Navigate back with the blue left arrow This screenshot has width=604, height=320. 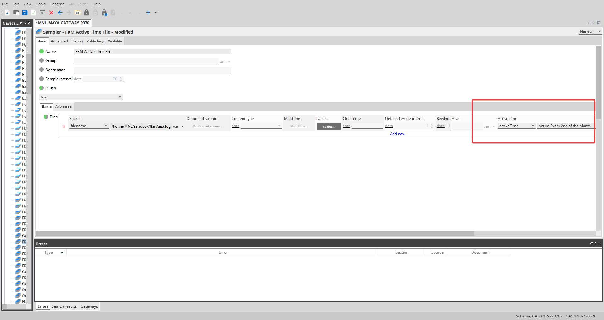point(60,13)
